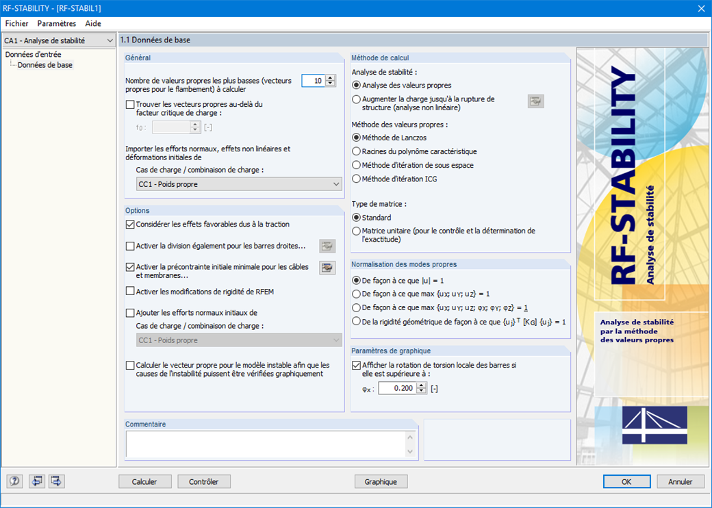Screen dimensions: 712x508
Task: Select normalisation with φx; φy; φz = 1
Action: (357, 308)
